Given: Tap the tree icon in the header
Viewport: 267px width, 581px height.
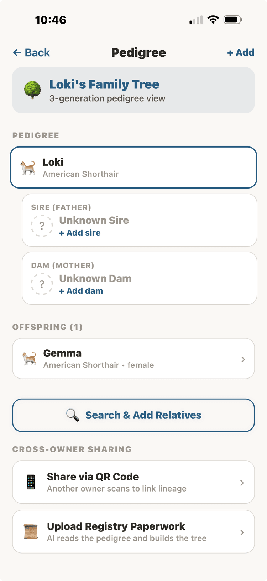Looking at the screenshot, I should pos(32,90).
